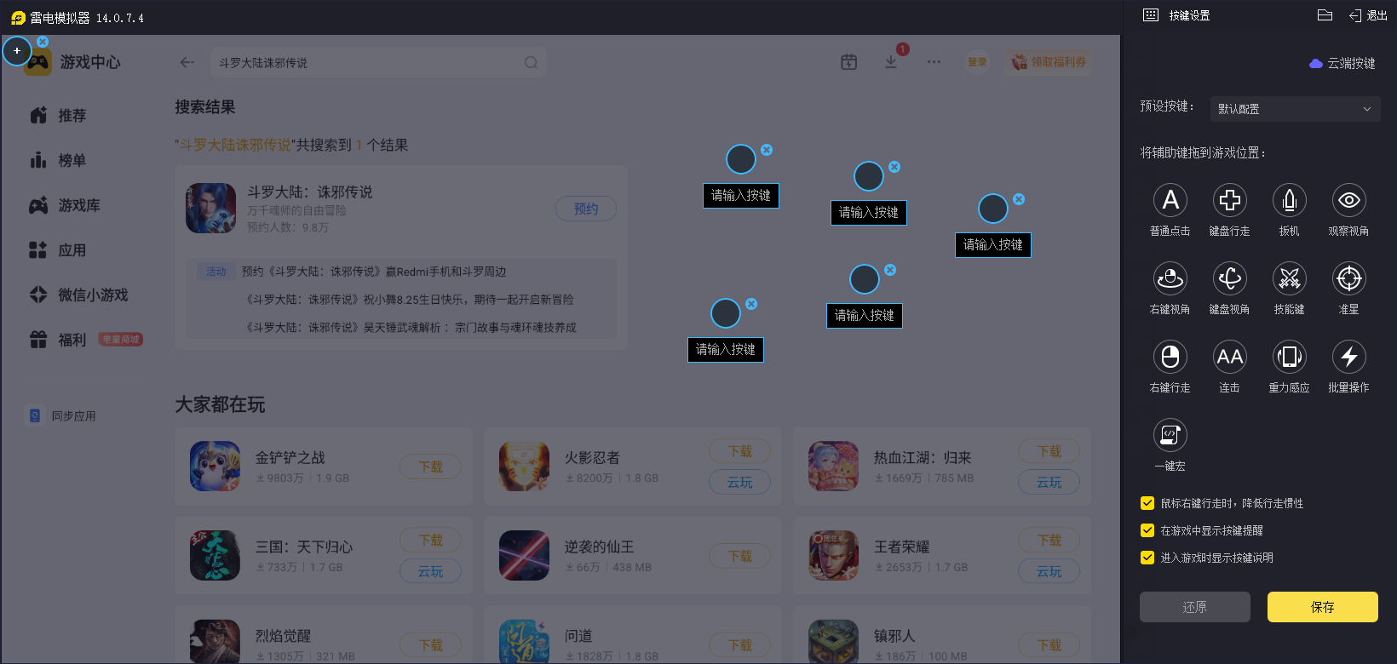Open the folder icon beside 退出
This screenshot has width=1397, height=664.
(x=1325, y=15)
